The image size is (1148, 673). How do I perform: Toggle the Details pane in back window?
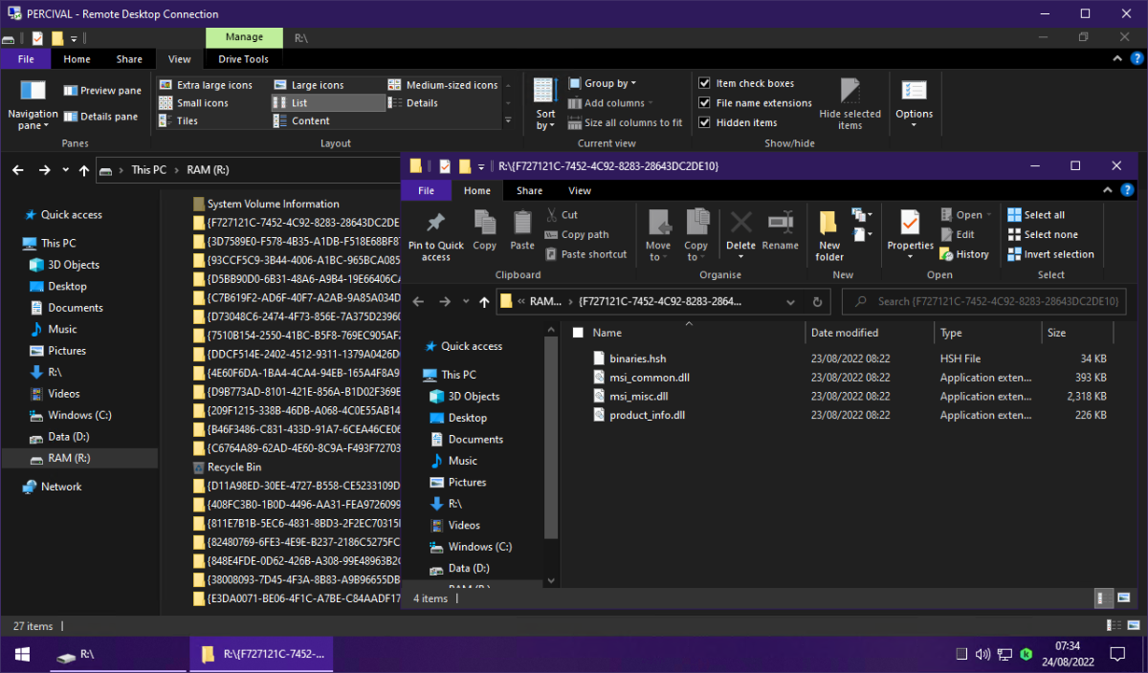click(x=100, y=117)
